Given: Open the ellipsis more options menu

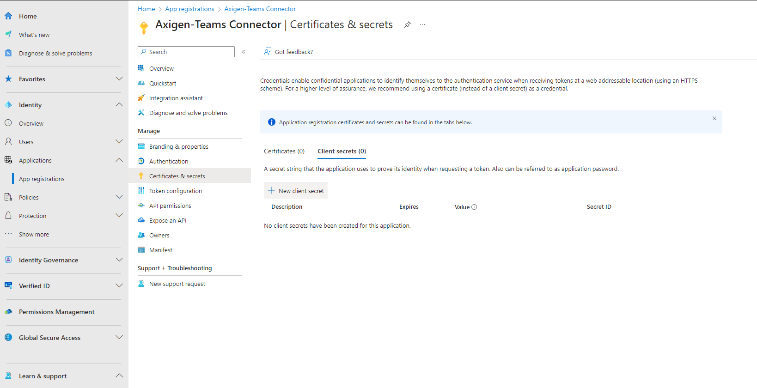Looking at the screenshot, I should [x=422, y=25].
